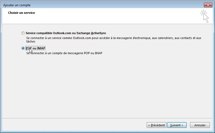Click empty gray area below service options
The image size is (215, 133).
click(107, 86)
